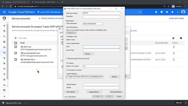Open actions menu for compute developer account
The image size is (188, 106).
coord(174,59)
